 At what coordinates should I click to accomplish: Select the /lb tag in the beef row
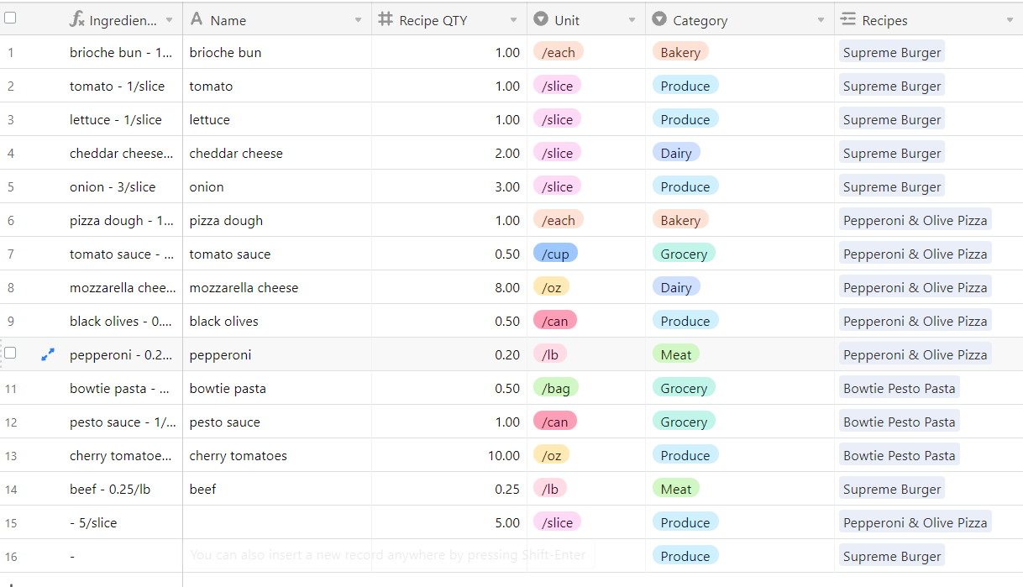point(550,489)
